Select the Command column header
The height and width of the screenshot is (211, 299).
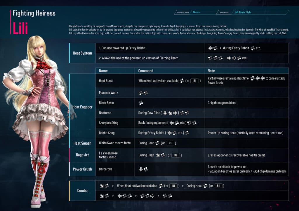[x=146, y=71]
